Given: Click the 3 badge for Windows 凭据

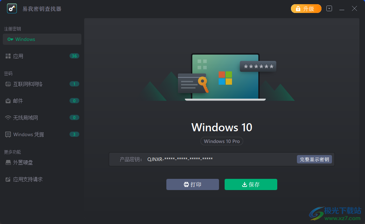Looking at the screenshot, I should click(74, 134).
